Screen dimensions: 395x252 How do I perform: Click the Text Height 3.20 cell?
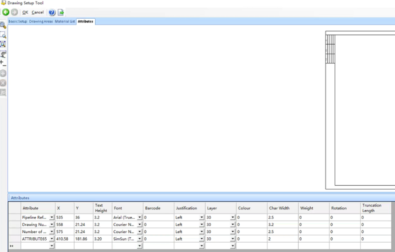point(102,238)
